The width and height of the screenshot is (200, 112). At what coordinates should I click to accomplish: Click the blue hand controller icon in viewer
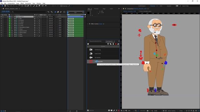[x=166, y=63]
